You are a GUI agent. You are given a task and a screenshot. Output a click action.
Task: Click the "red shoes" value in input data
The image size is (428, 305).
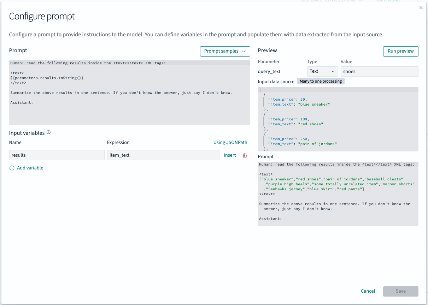(310, 124)
